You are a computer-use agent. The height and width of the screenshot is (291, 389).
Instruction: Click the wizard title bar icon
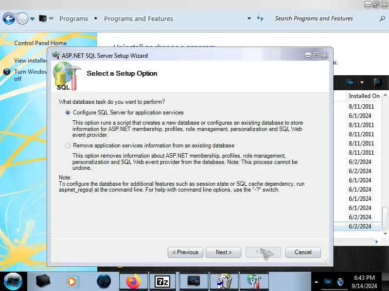(x=56, y=55)
